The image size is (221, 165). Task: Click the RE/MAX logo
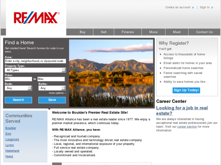[x=37, y=18]
